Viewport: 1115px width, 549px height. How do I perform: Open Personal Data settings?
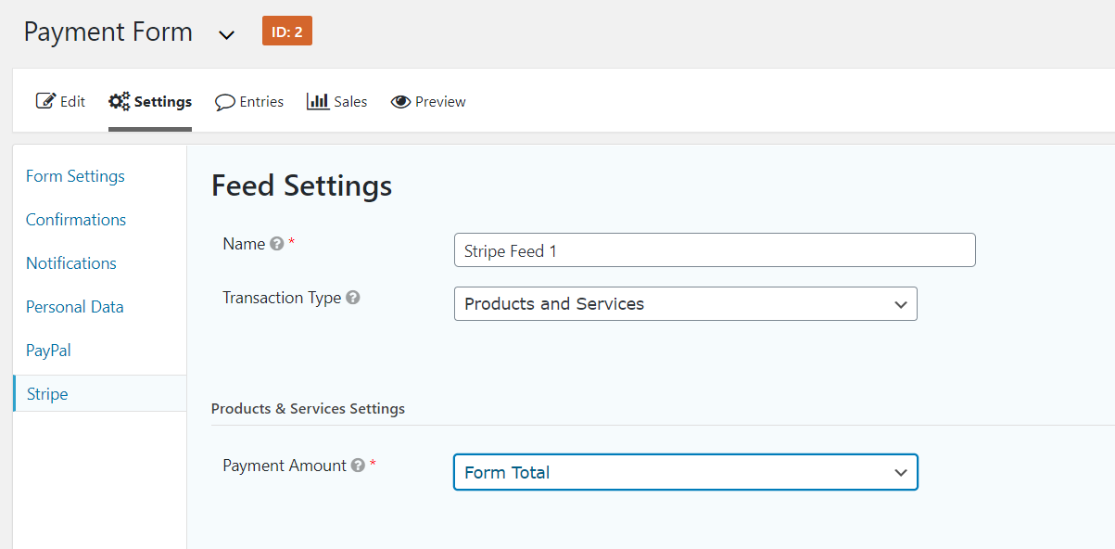tap(74, 307)
